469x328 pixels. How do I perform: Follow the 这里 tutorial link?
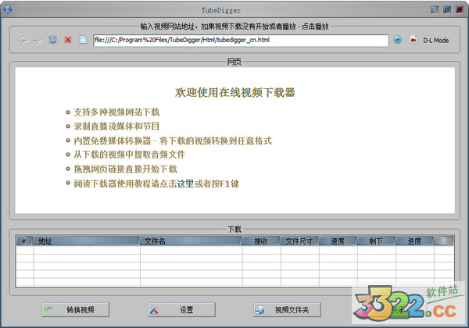click(x=185, y=184)
